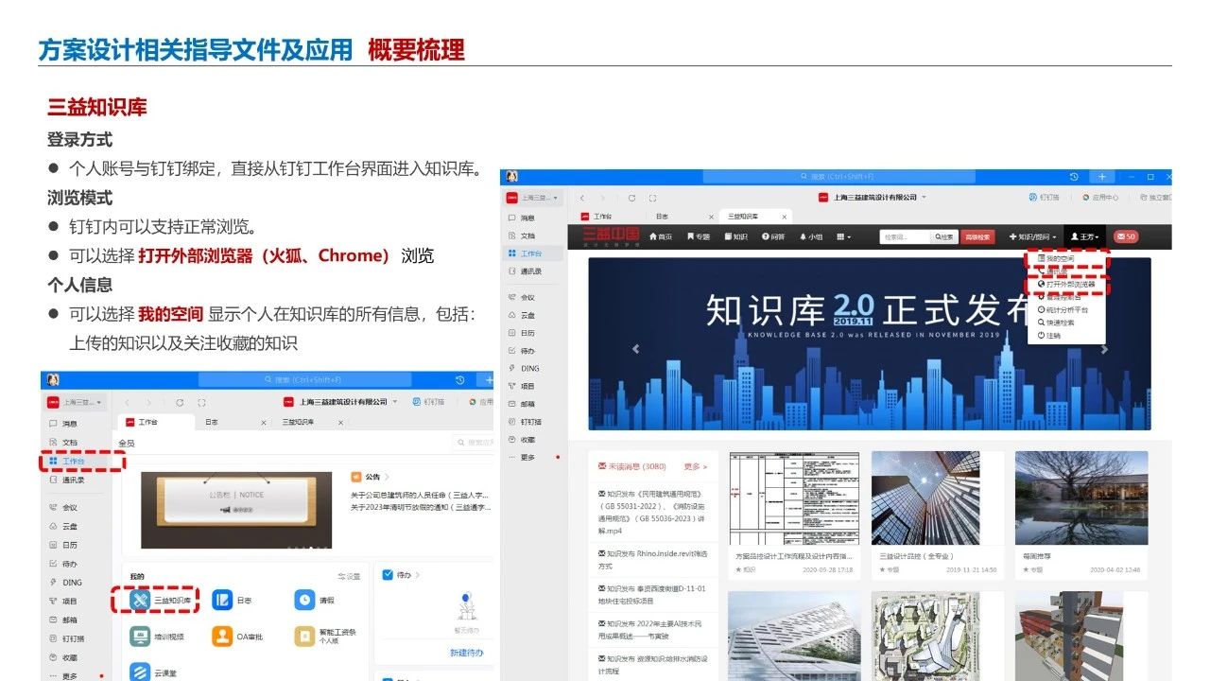Click 设置 link in 我的 apps section
This screenshot has width=1210, height=681.
350,576
